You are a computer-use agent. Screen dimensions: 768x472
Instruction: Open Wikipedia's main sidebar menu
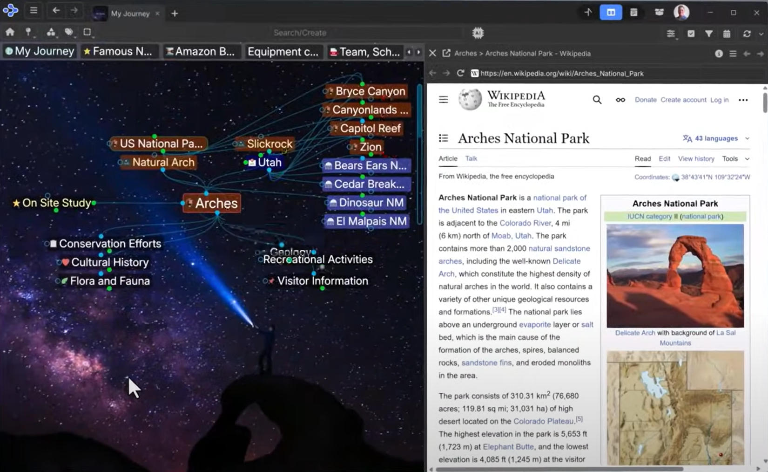pos(443,100)
